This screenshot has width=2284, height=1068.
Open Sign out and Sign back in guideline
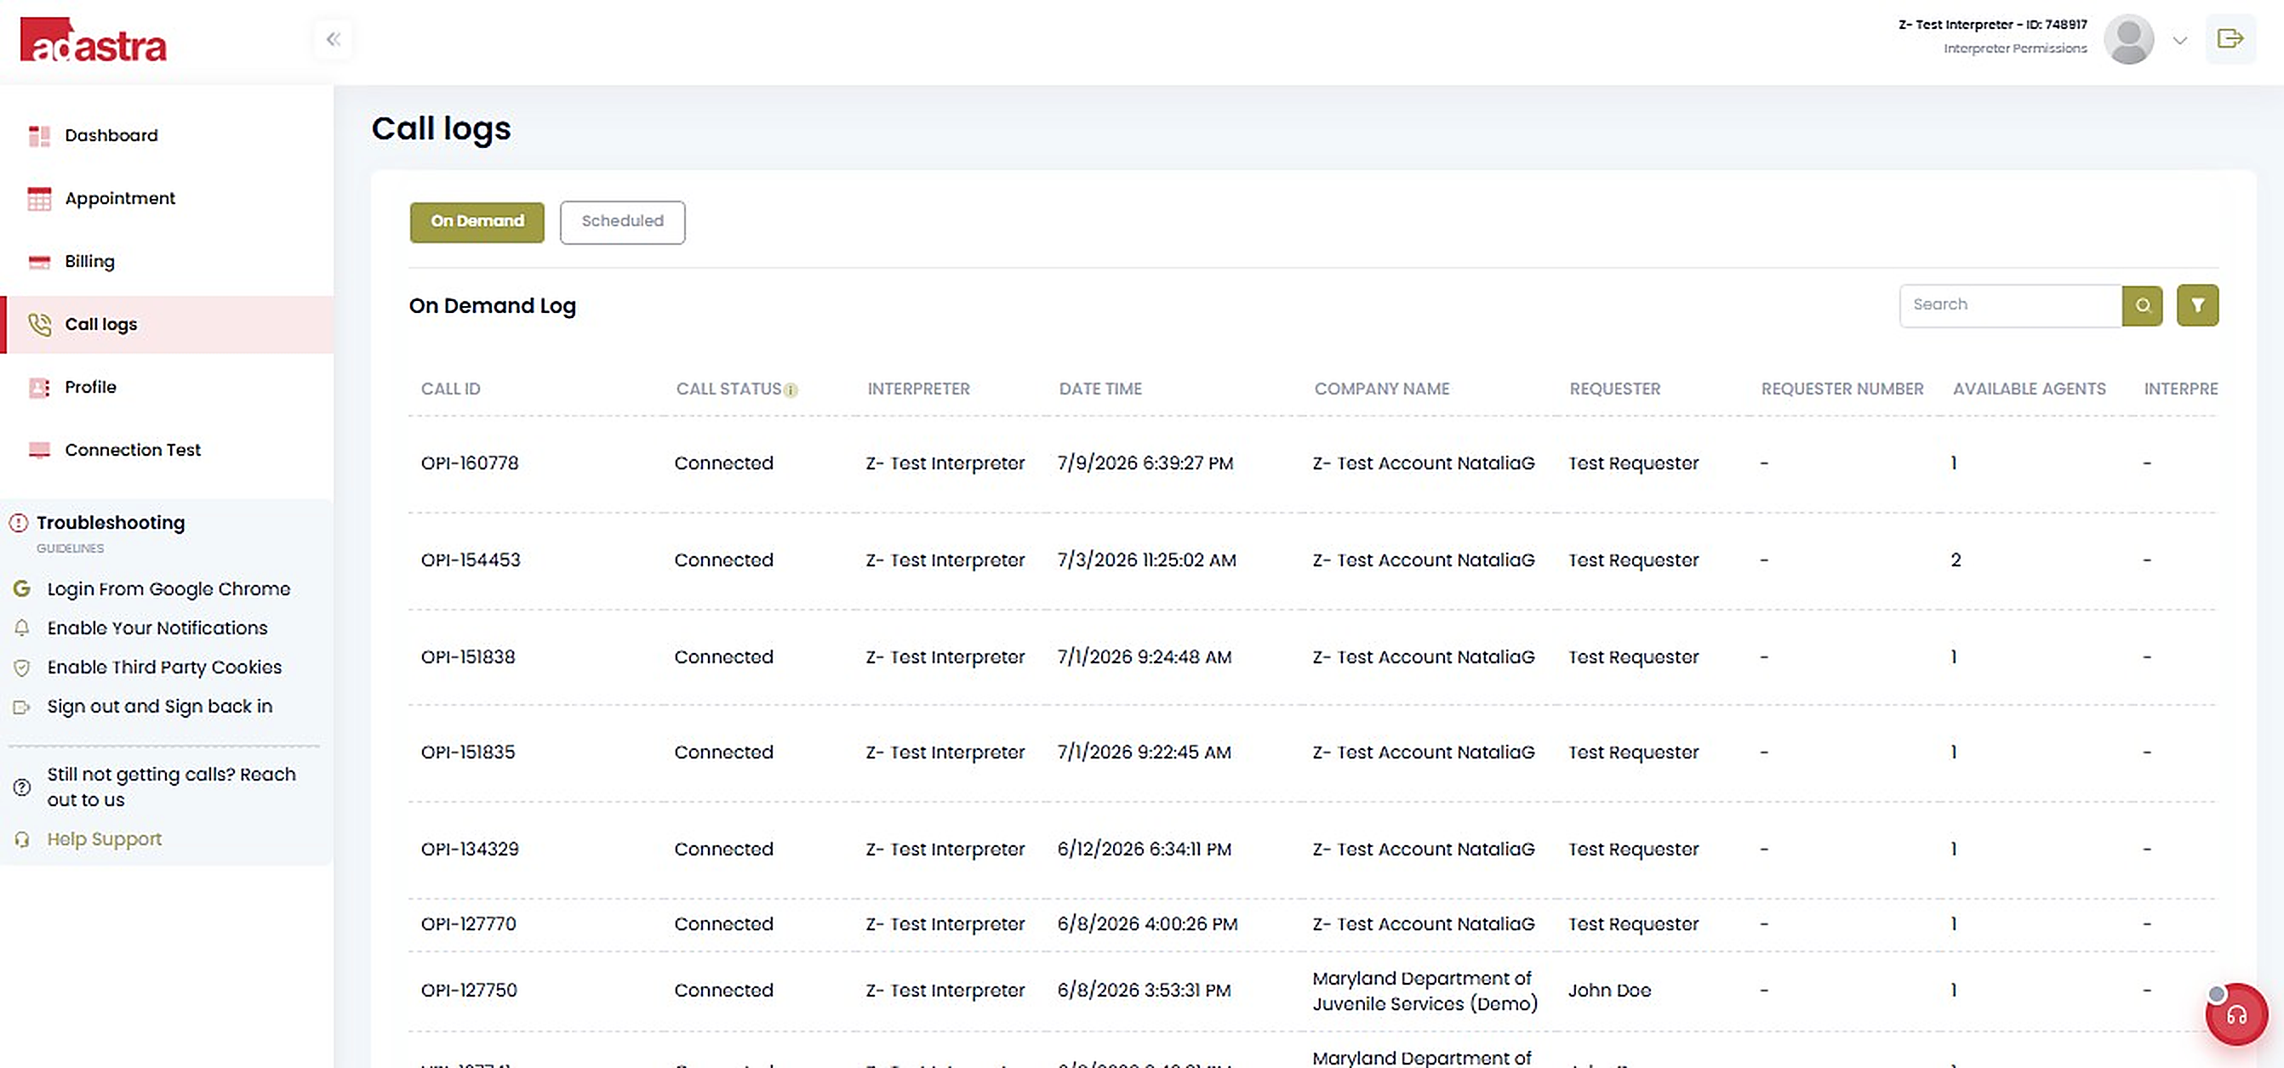coord(160,707)
